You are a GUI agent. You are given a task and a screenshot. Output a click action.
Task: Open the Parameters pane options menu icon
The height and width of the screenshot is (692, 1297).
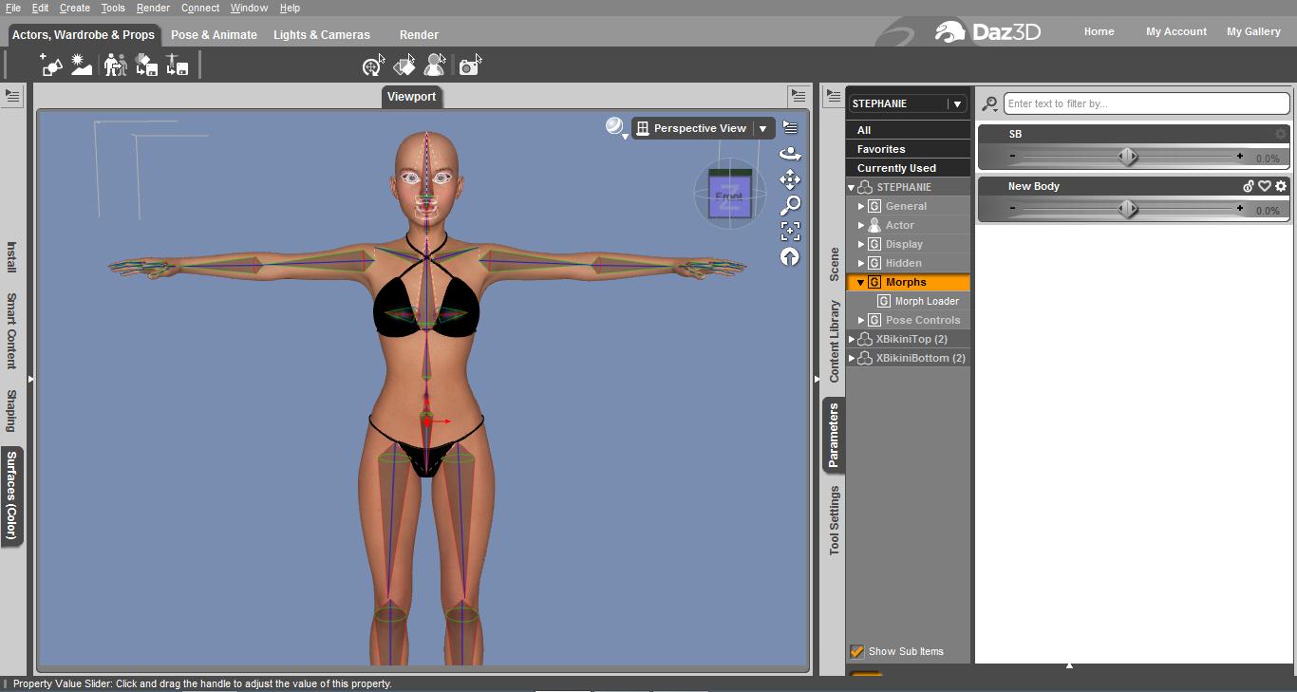833,96
